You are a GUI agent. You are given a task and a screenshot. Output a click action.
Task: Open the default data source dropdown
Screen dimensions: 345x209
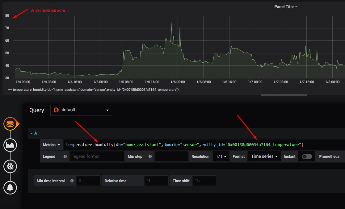(x=81, y=110)
